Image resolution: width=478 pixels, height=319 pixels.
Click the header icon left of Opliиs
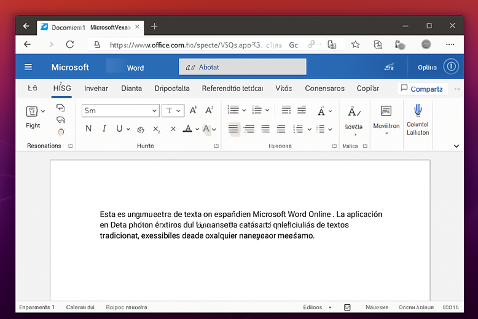tap(389, 67)
